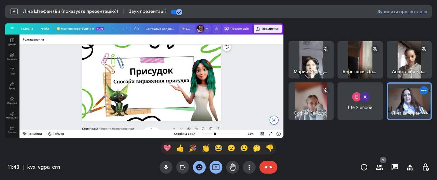Open the emoji reactions button
The height and width of the screenshot is (180, 437).
[199, 167]
